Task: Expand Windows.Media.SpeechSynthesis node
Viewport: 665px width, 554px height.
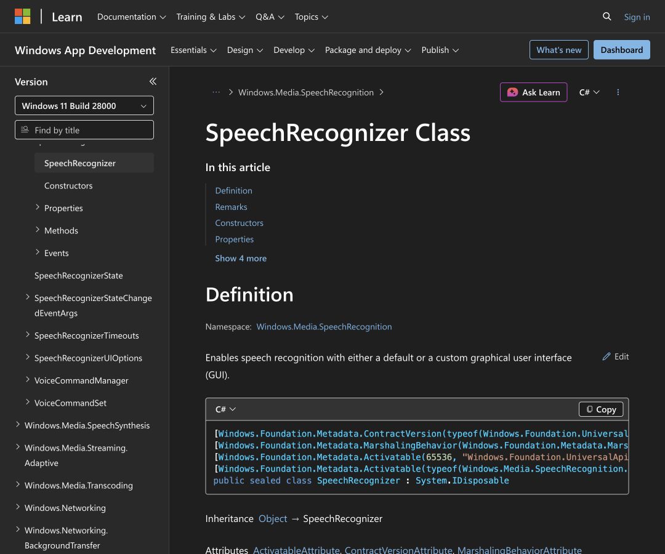Action: [18, 425]
